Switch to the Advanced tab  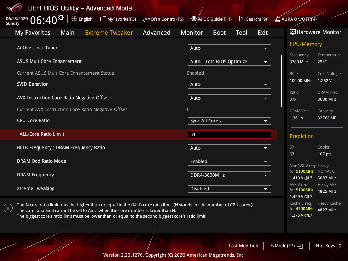[156, 33]
